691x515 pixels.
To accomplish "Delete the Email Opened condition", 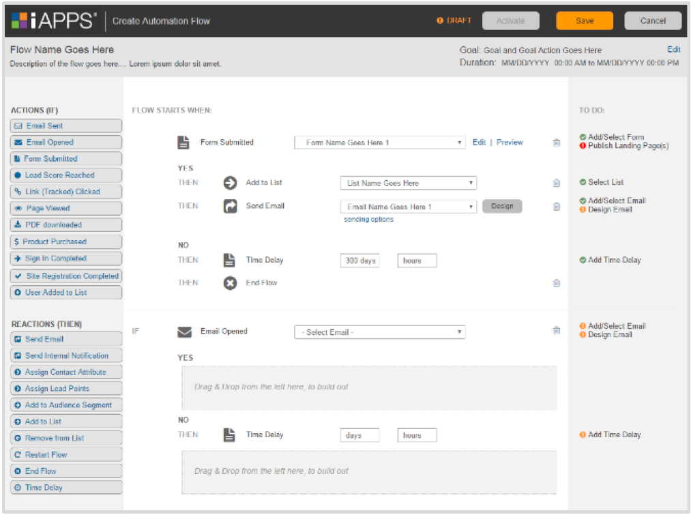I will click(557, 331).
